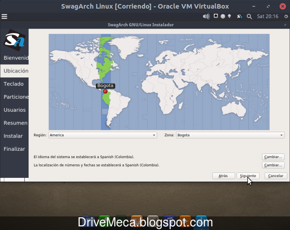Click Australia on the world map
This screenshot has width=290, height=230.
[x=233, y=109]
